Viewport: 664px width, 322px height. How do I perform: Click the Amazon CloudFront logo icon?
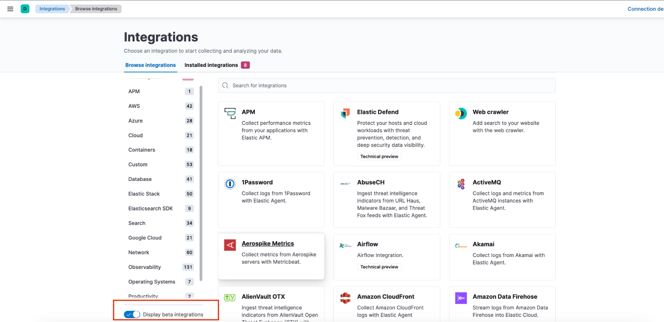[x=345, y=298]
